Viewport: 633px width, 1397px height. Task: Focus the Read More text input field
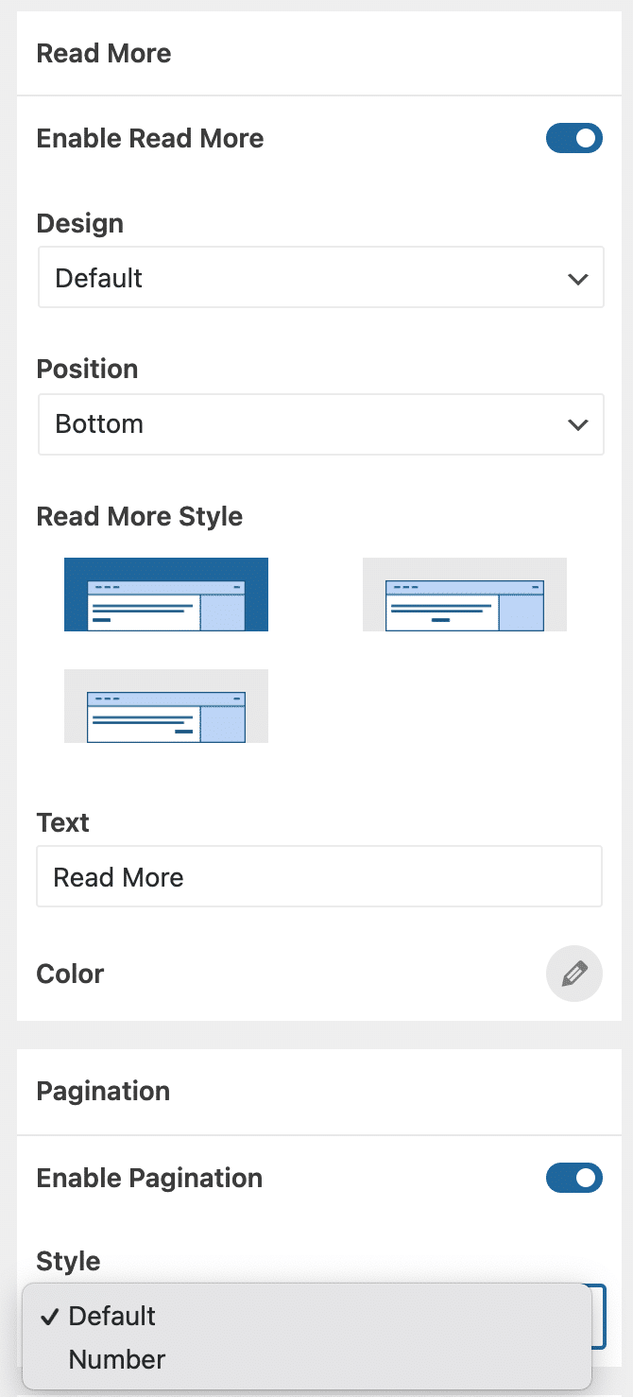[319, 877]
